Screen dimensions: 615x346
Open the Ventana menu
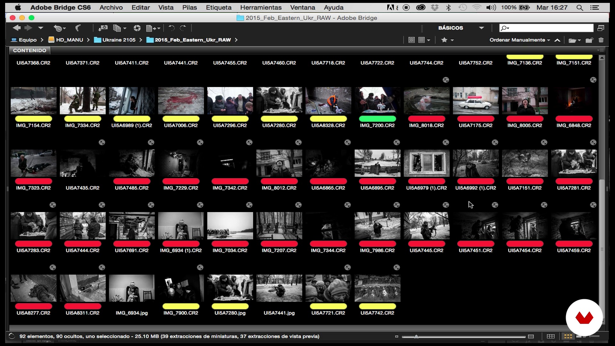click(x=303, y=7)
